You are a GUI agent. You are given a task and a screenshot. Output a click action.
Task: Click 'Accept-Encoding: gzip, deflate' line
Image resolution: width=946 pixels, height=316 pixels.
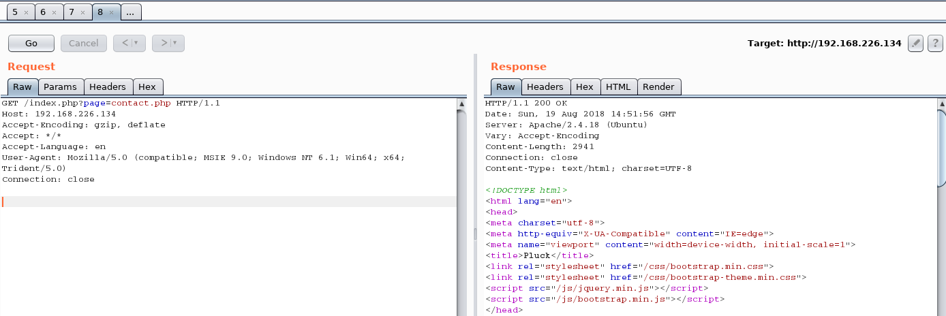pos(84,125)
